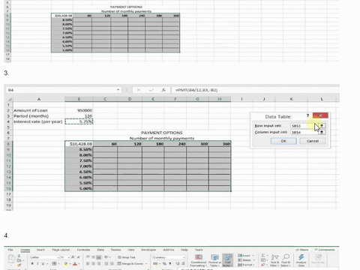Click the Format Painter brush icon
Viewport: 360px width, 270px height.
point(19,265)
